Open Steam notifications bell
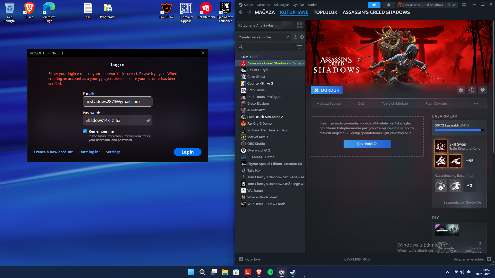 point(388,5)
